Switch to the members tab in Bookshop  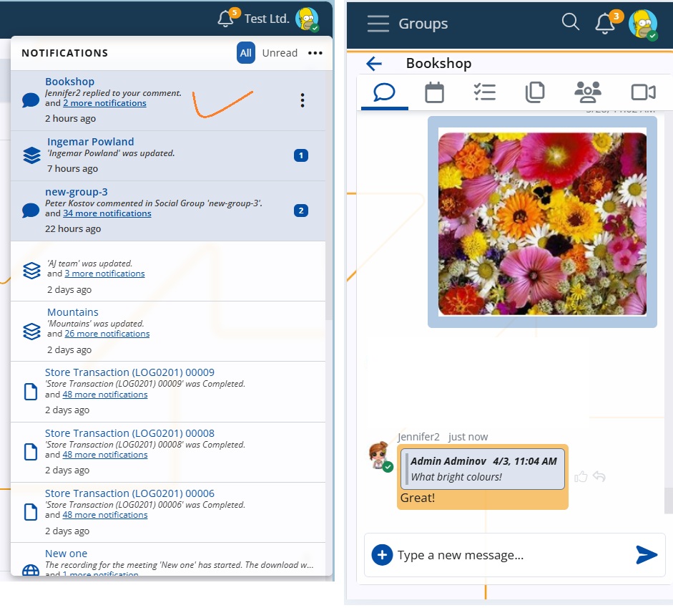pos(588,92)
